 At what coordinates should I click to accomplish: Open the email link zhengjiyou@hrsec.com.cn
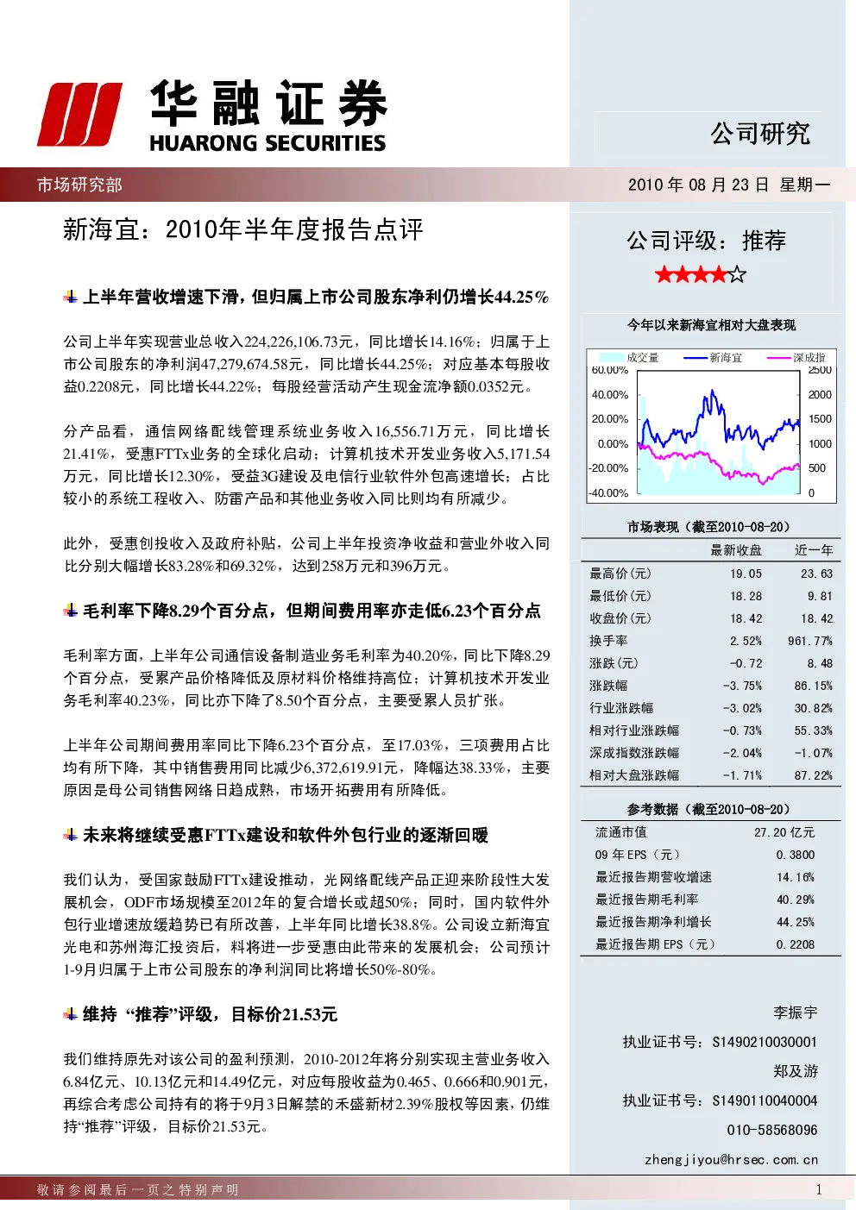tap(731, 1159)
